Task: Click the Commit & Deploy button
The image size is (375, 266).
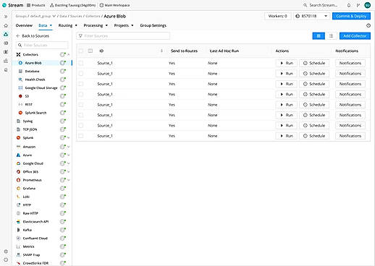Action: (x=351, y=16)
